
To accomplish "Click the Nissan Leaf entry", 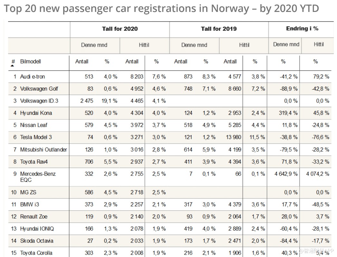I will (34, 125).
